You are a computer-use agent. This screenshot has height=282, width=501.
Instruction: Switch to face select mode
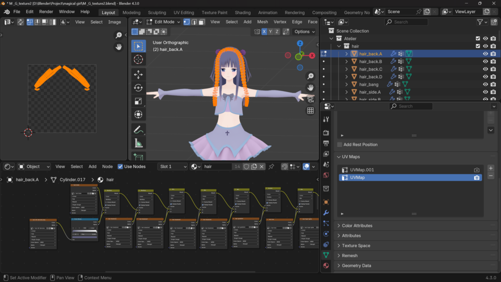(x=202, y=22)
